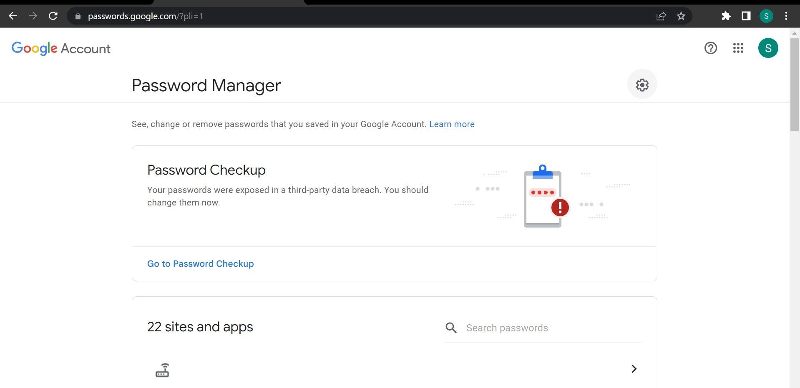The image size is (800, 388).
Task: Open the Chrome three-dot menu
Action: coord(786,16)
